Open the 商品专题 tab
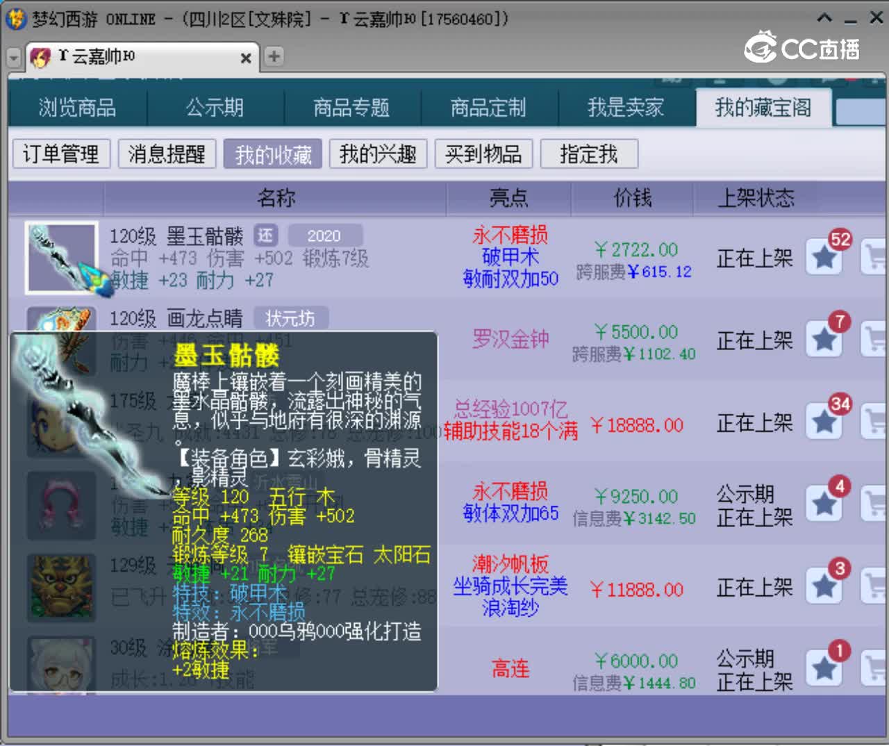The height and width of the screenshot is (746, 889). [351, 108]
